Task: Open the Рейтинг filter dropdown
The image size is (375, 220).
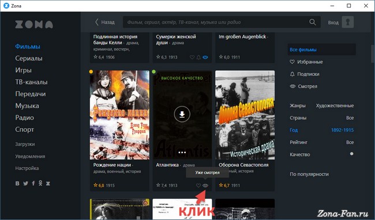Action: pos(322,142)
